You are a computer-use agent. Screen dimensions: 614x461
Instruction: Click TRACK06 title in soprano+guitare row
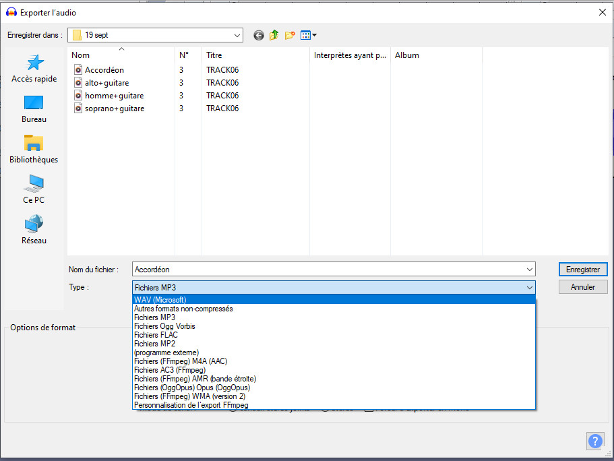point(222,109)
